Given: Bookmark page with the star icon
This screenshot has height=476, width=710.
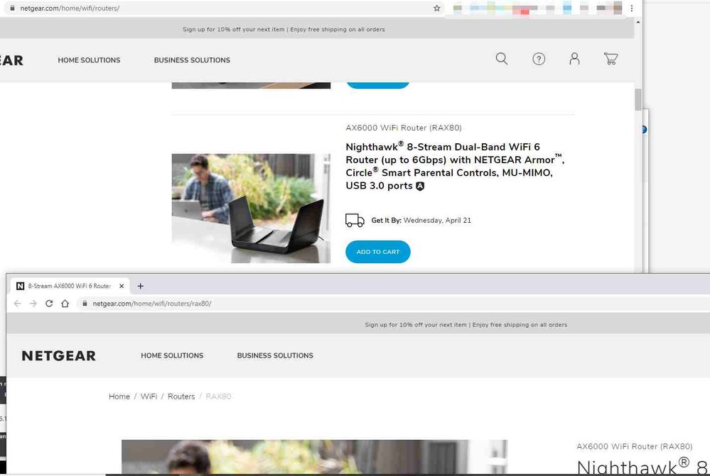Looking at the screenshot, I should 437,9.
